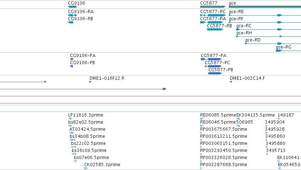Screen dimensions: 301x170
Task: Select transcript gce-RE
Action: [x=236, y=12]
